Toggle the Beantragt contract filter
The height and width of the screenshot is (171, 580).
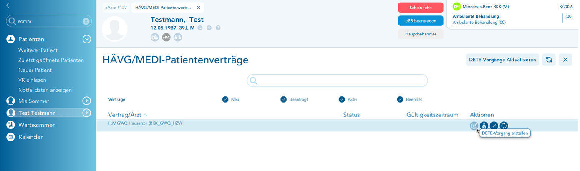[x=284, y=99]
